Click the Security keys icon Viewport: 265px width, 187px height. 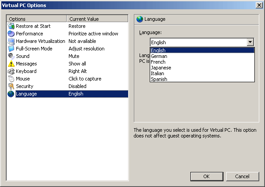[x=11, y=86]
